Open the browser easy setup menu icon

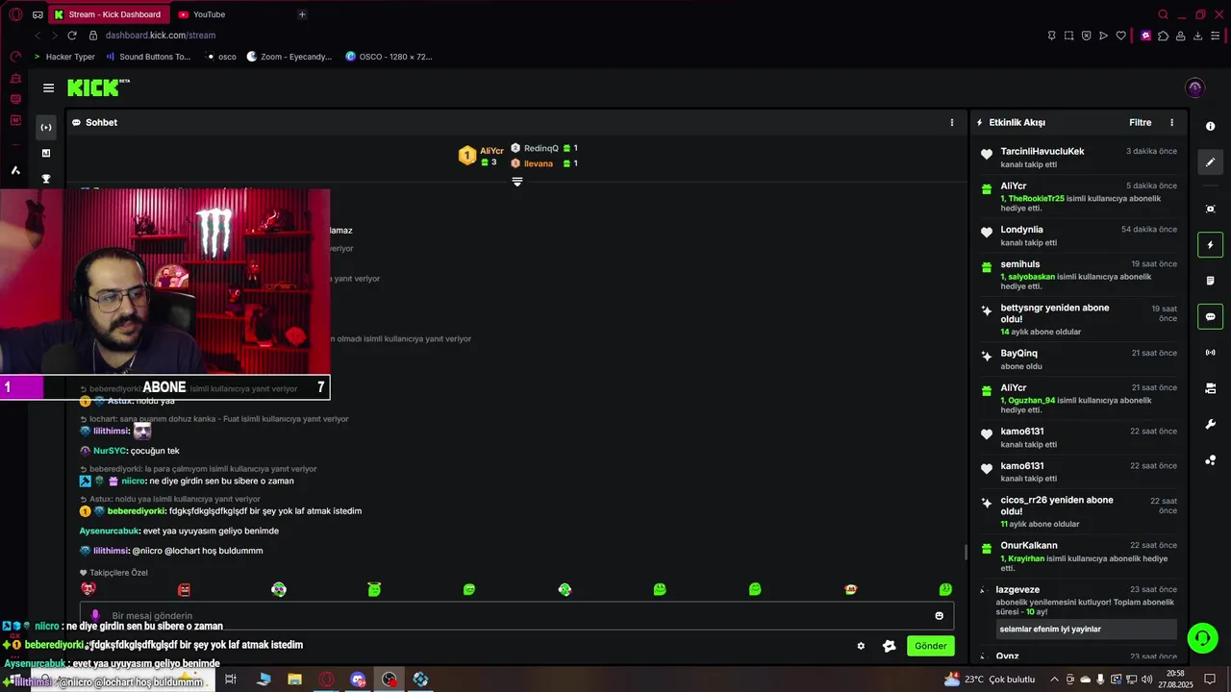pos(1216,36)
